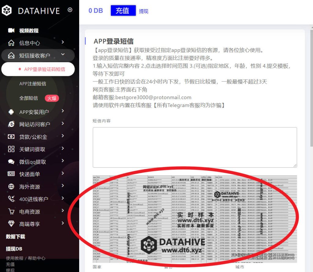Expand the 信息中心 chevron
This screenshot has height=272, width=313.
click(63, 42)
